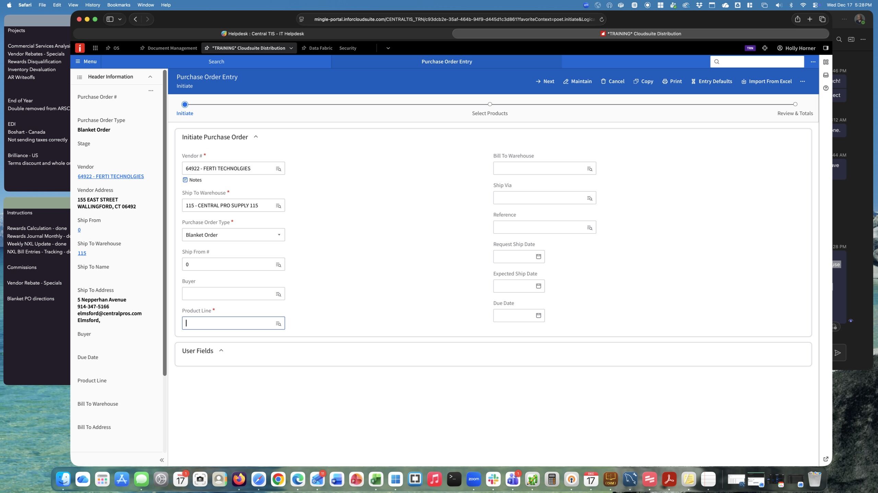Click the Cancel button
Viewport: 878px width, 493px height.
point(612,82)
